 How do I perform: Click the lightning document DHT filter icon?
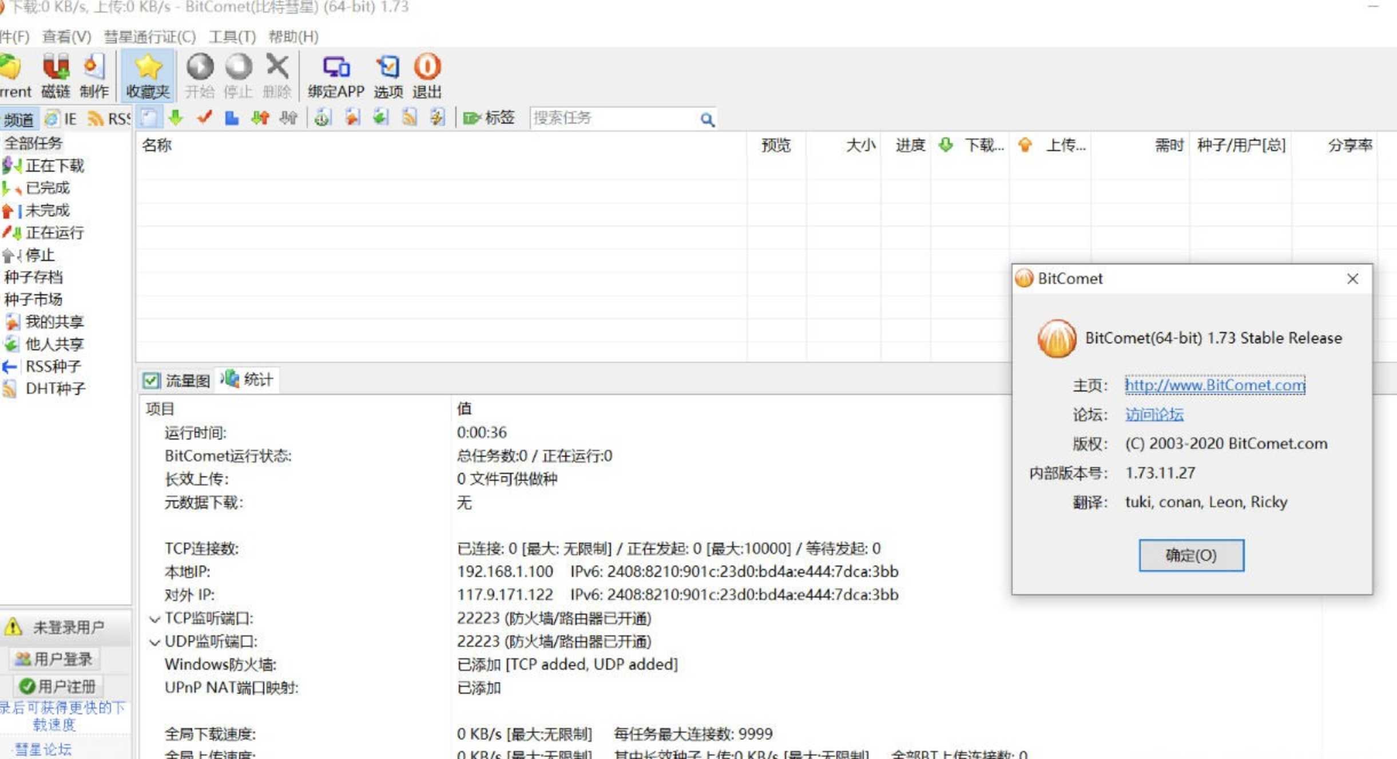[437, 118]
